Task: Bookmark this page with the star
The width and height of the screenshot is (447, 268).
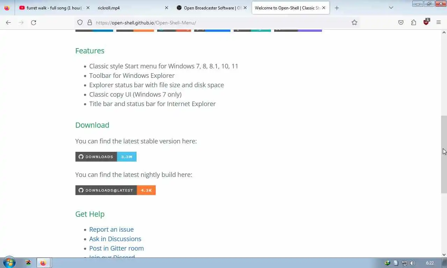Action: click(x=354, y=22)
